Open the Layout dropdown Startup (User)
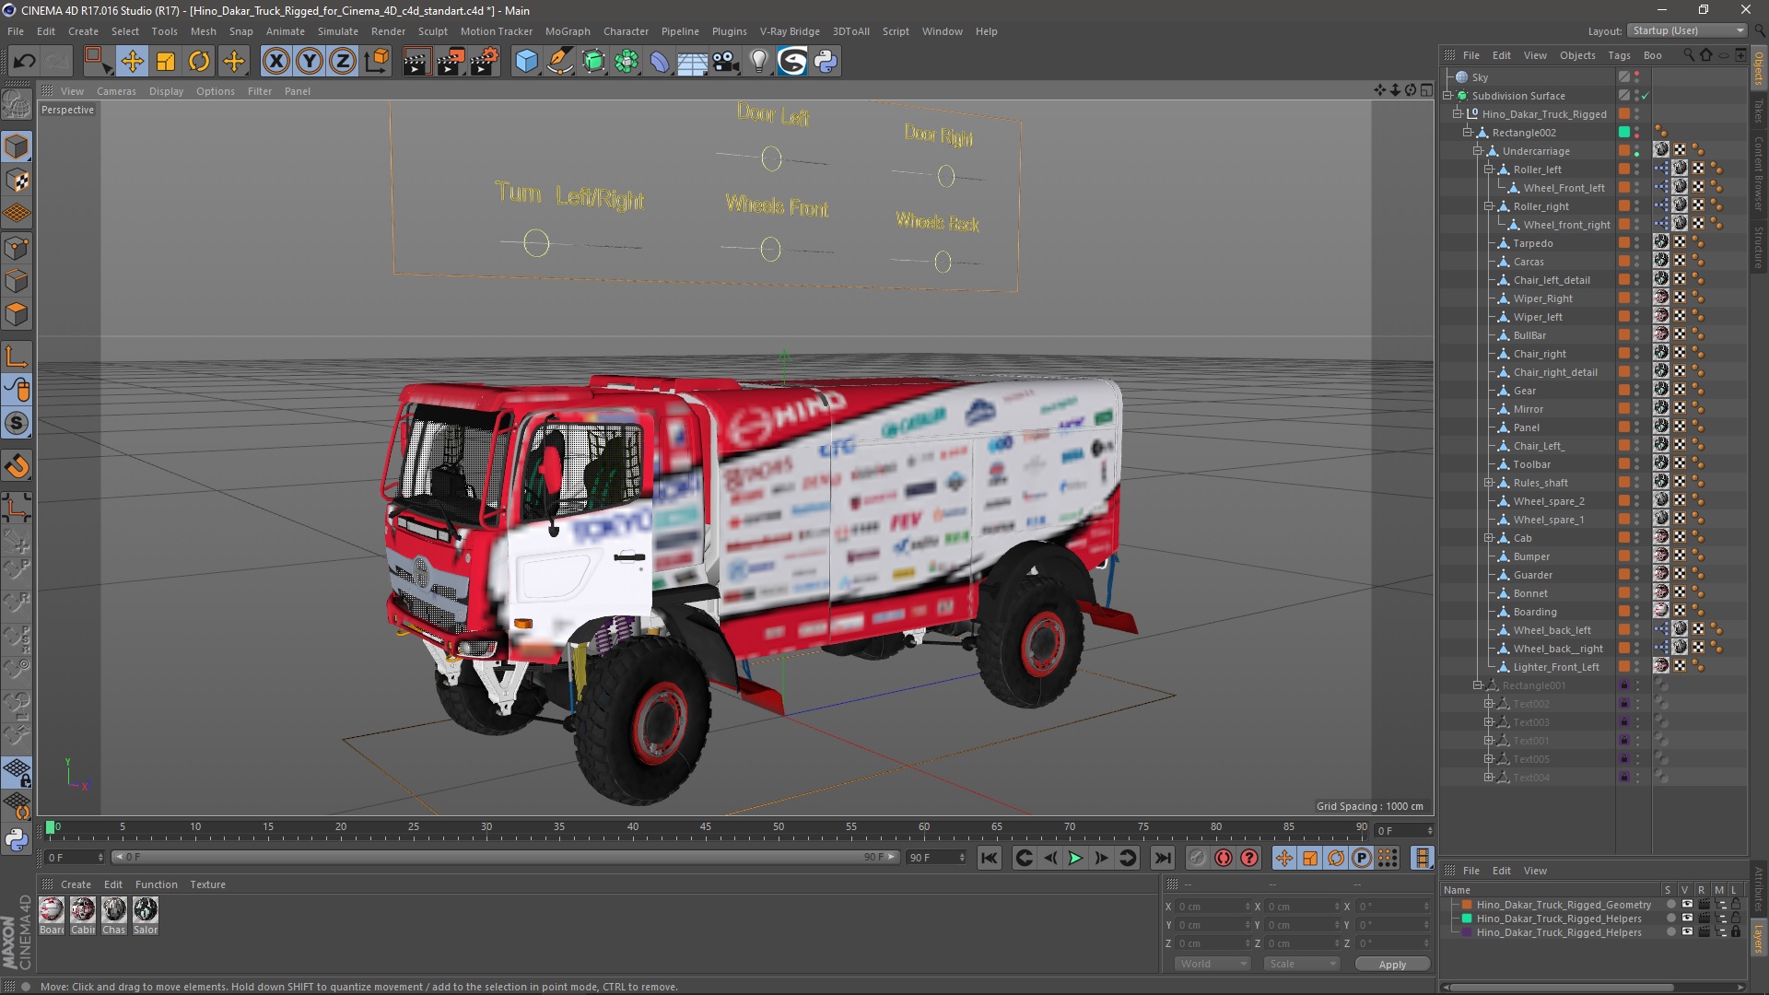 1687,30
